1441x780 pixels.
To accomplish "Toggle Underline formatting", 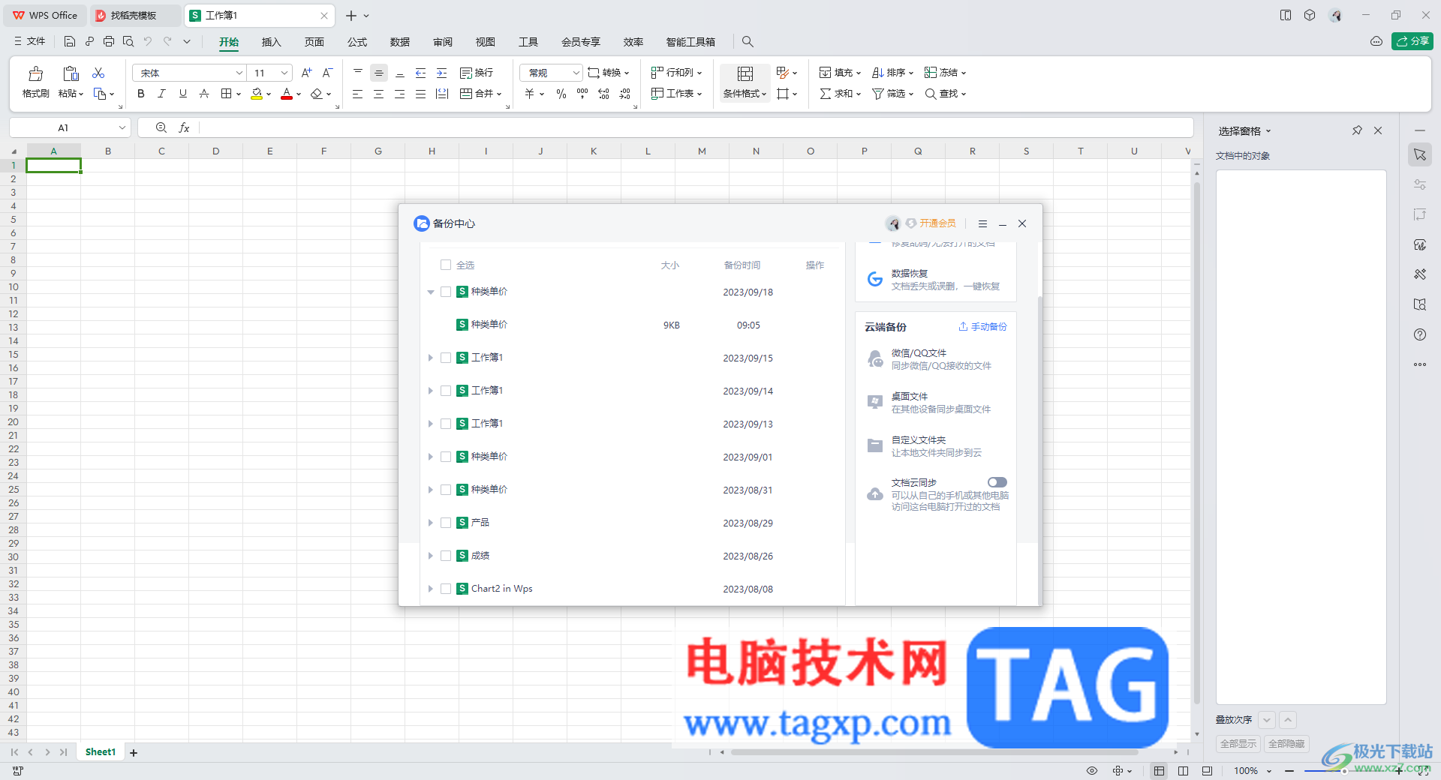I will coord(182,94).
